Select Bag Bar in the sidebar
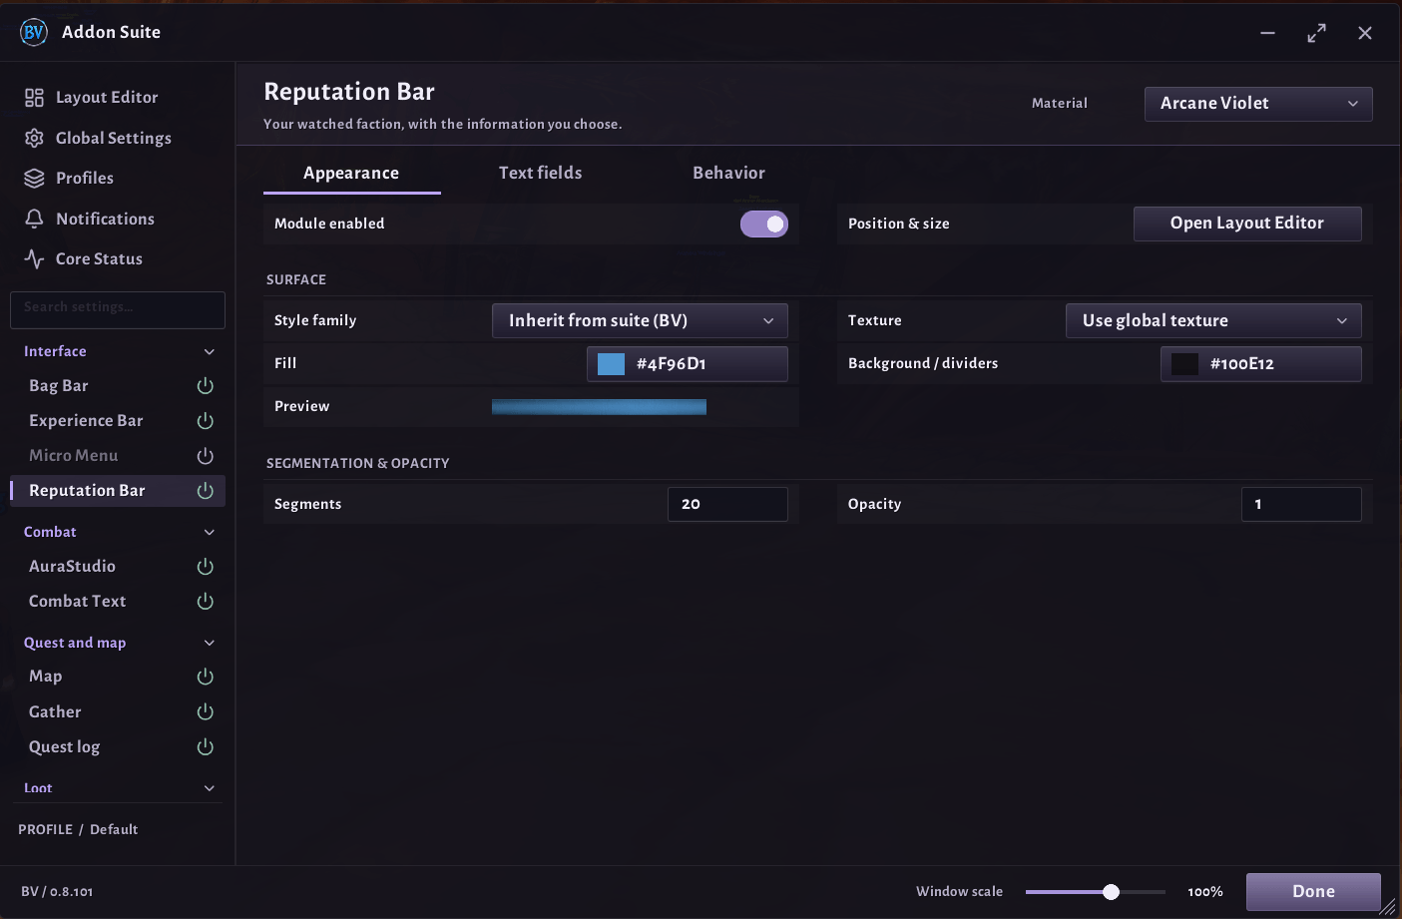Screen dimensions: 1402x919 (x=59, y=386)
